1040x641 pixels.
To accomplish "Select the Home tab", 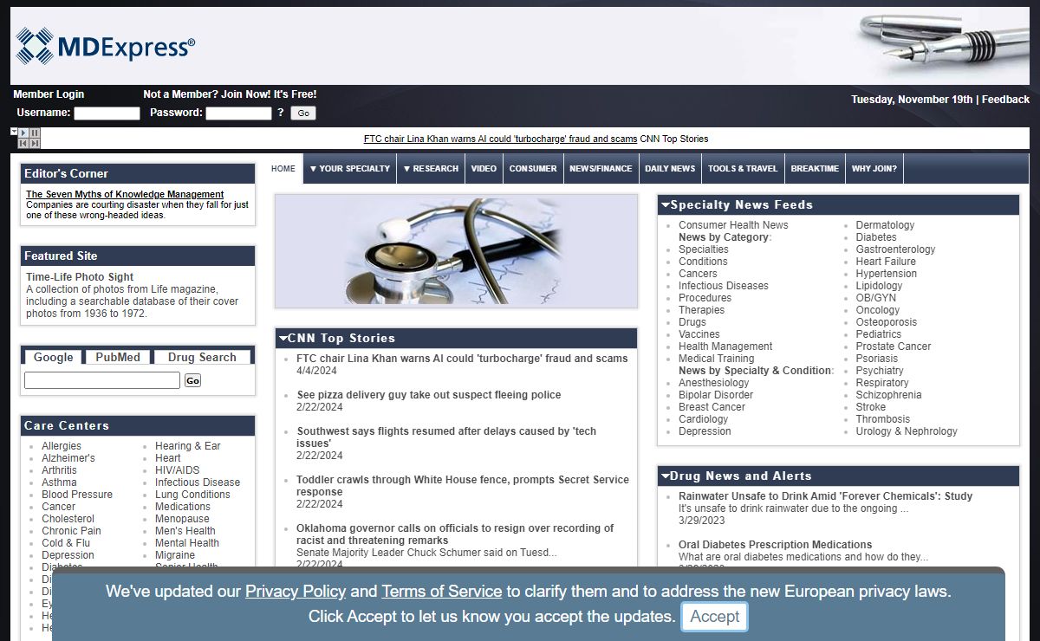I will pyautogui.click(x=283, y=169).
